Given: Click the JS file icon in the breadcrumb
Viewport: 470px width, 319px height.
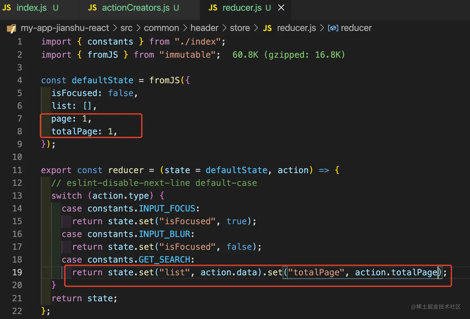Looking at the screenshot, I should [x=267, y=28].
